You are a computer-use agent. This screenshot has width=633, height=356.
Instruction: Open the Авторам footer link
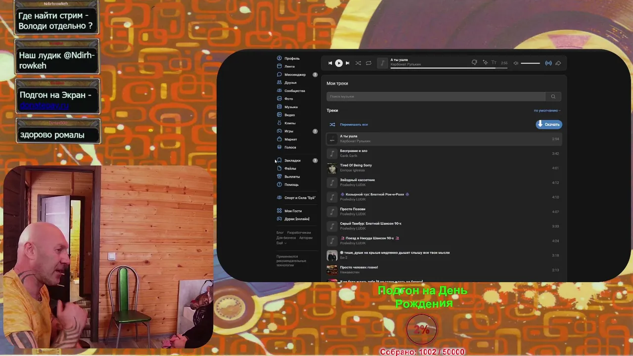tap(306, 238)
